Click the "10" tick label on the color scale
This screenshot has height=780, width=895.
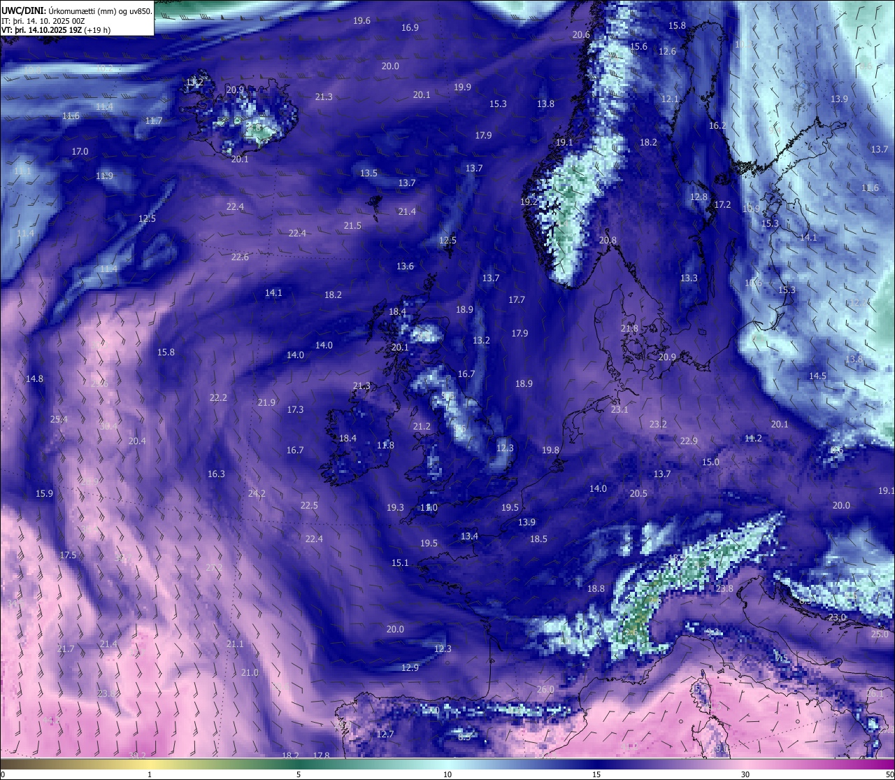coord(447,774)
